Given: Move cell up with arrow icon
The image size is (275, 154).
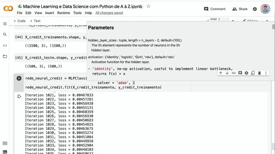Looking at the screenshot, I should [220, 73].
